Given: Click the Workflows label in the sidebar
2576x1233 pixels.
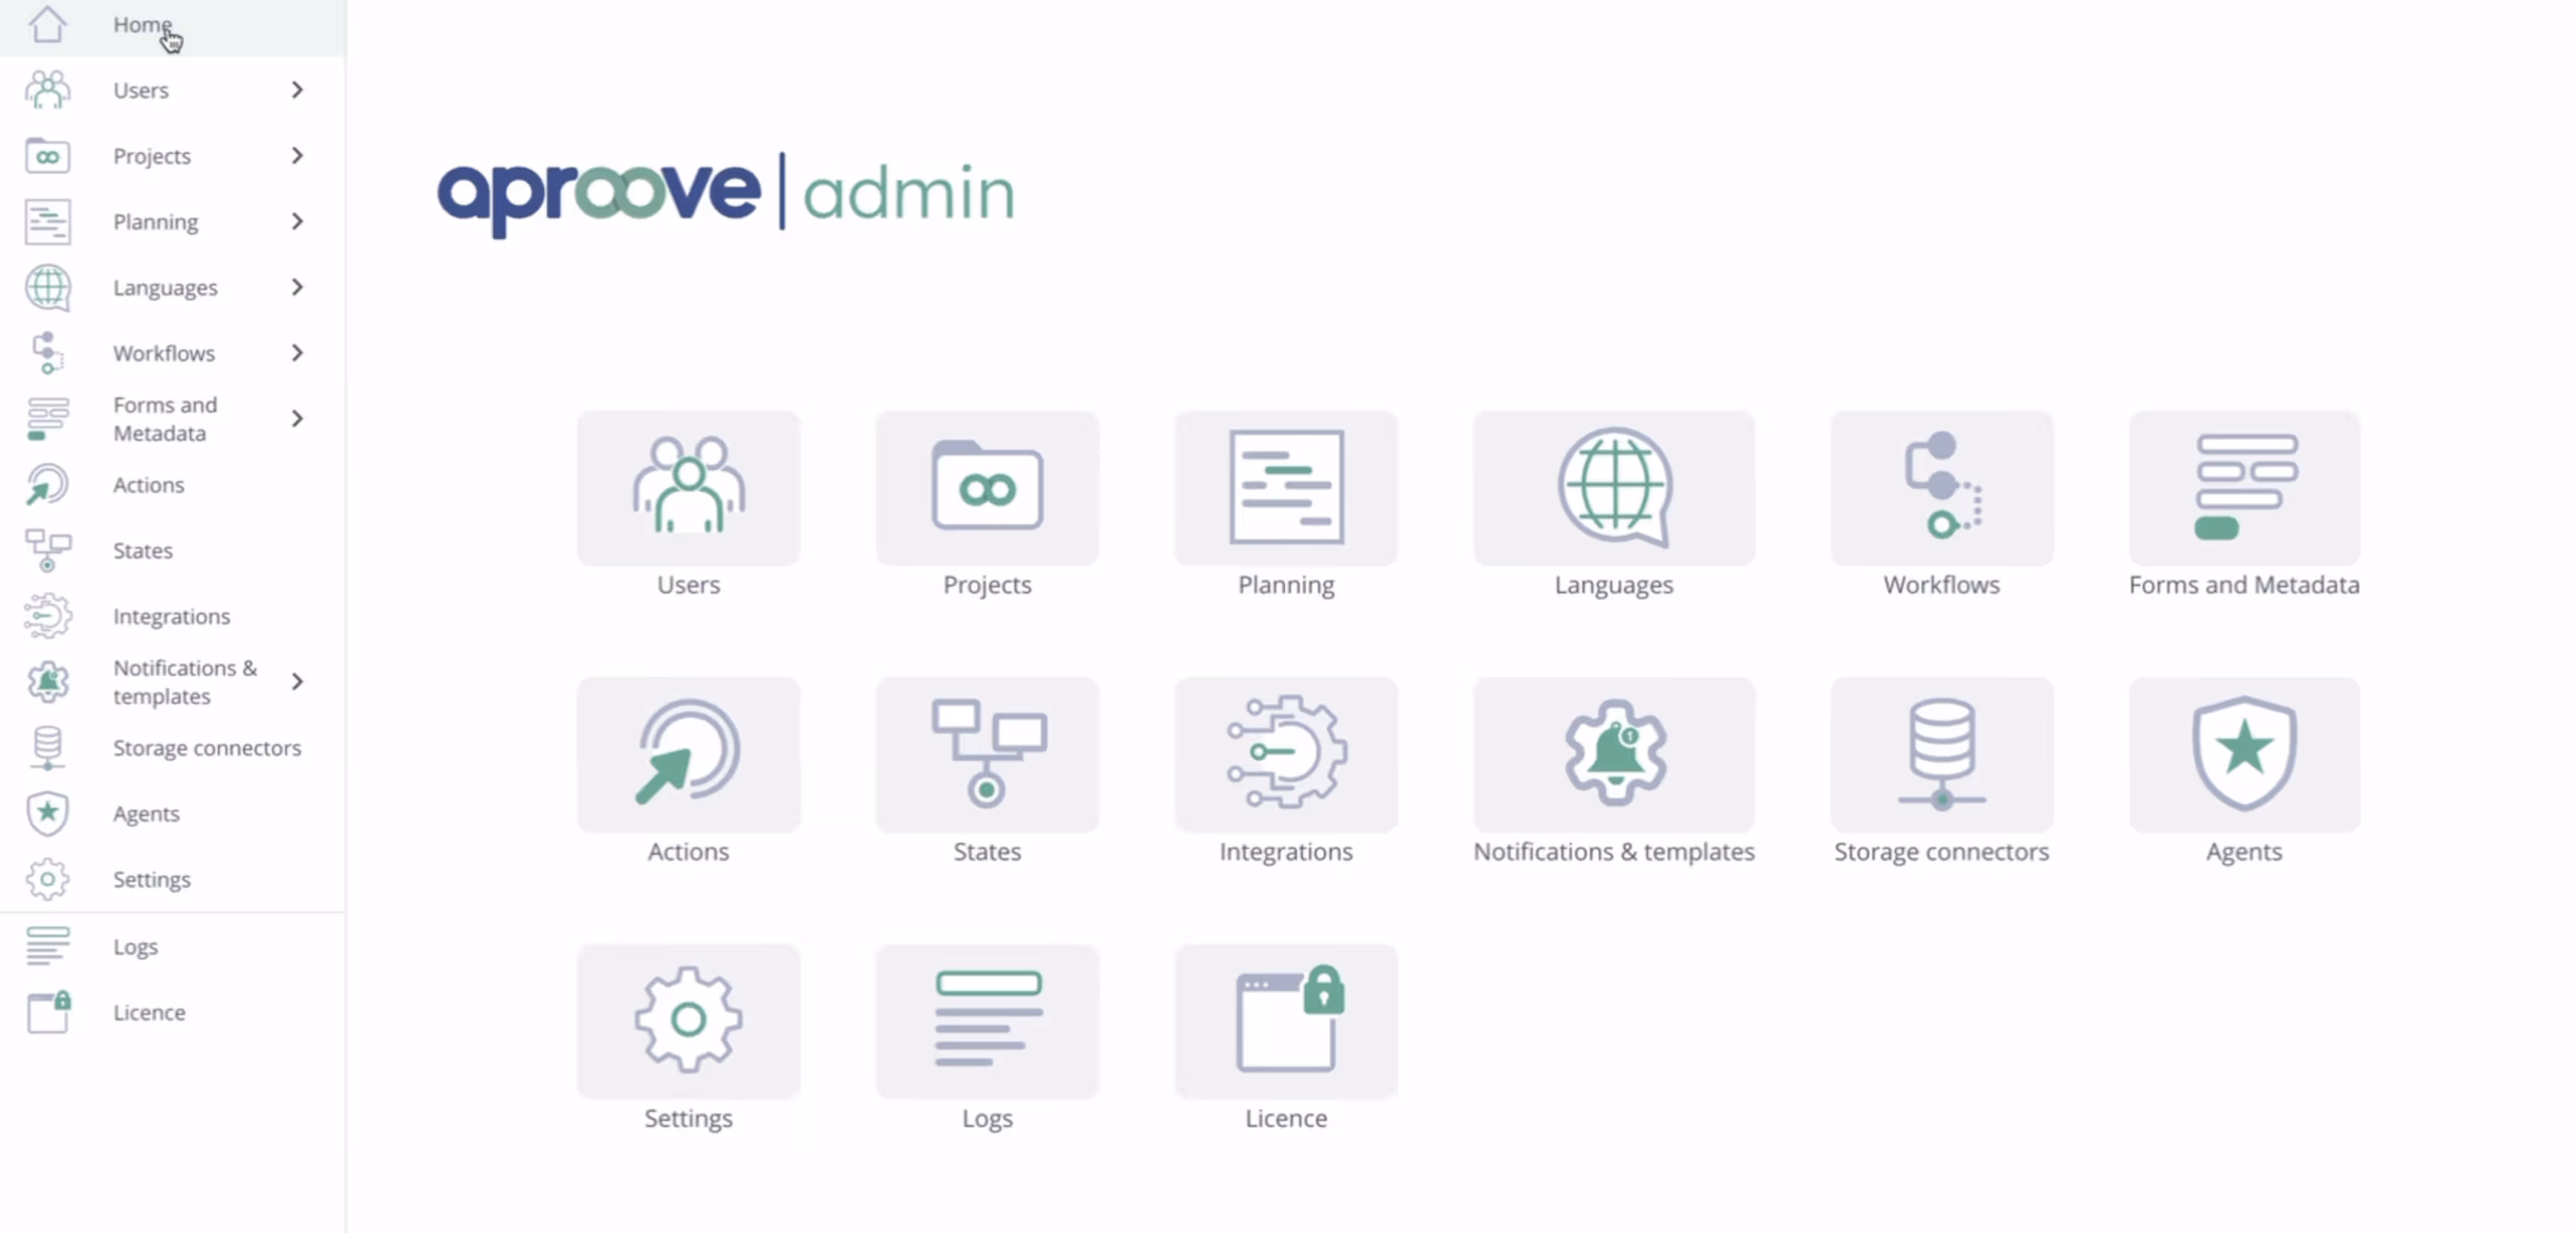Looking at the screenshot, I should pyautogui.click(x=164, y=353).
